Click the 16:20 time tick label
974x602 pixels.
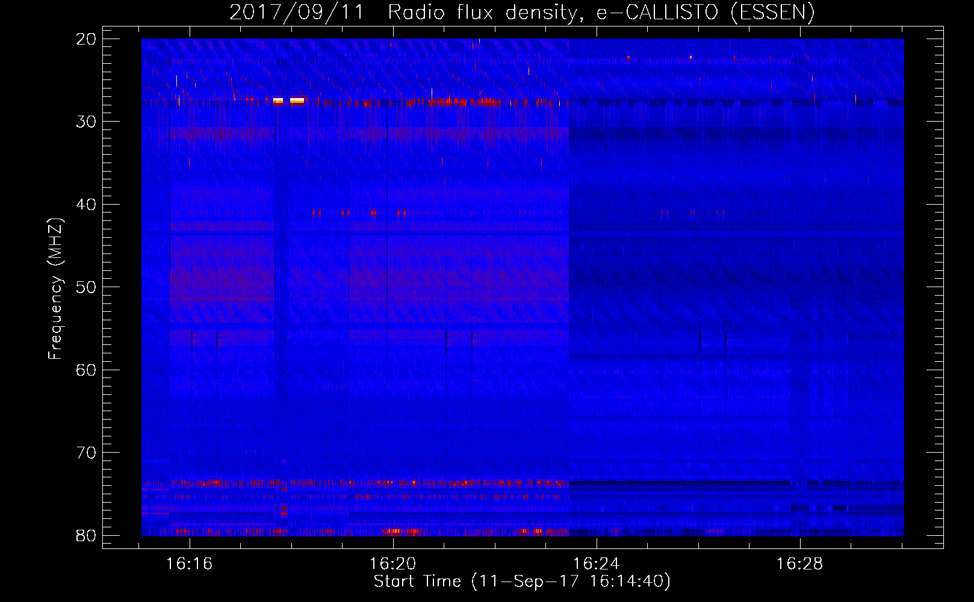(393, 563)
